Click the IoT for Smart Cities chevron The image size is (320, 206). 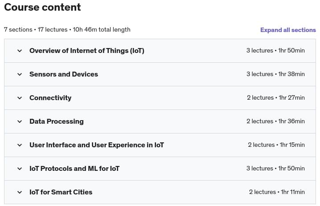pos(20,192)
